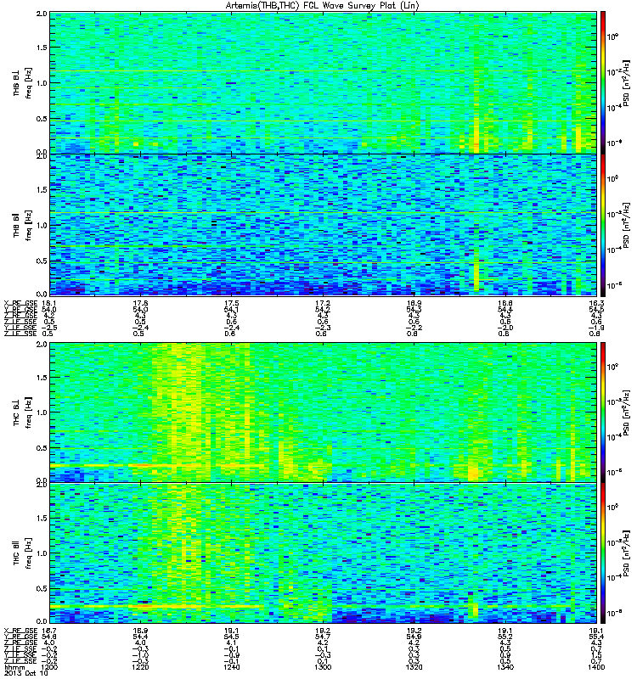This screenshot has height=679, width=637.
Task: Click the THC Y_RE_GSE value '55.4'
Action: tap(596, 637)
